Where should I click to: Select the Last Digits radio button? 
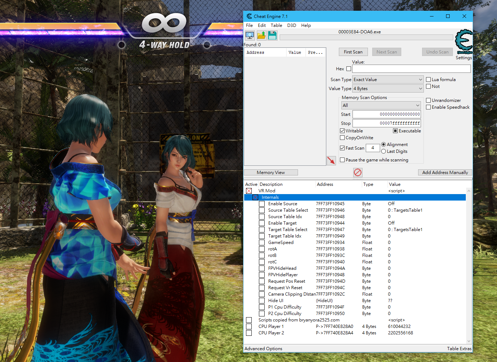coord(383,151)
